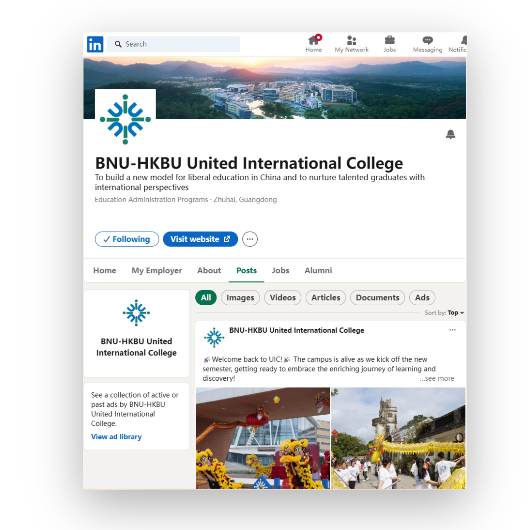530x530 pixels.
Task: Expand post text with see more
Action: (x=437, y=378)
